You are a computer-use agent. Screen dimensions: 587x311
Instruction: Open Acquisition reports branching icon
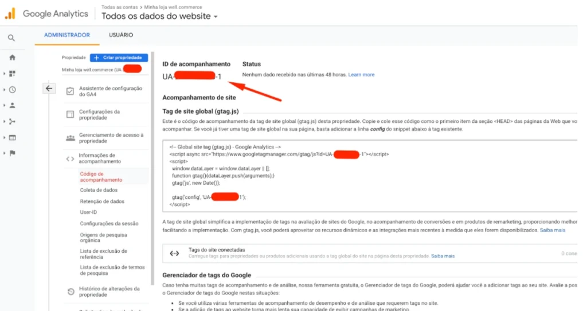pos(12,121)
